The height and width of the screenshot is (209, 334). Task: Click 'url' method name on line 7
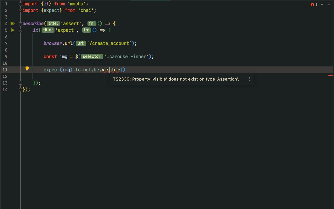pos(69,43)
